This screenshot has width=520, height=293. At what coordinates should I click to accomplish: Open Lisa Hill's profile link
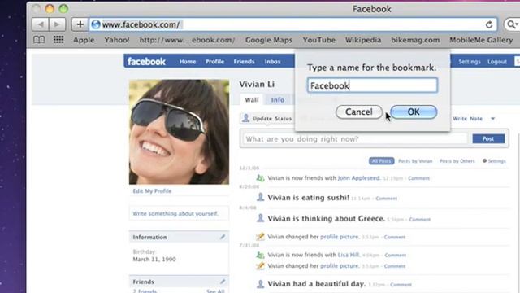349,255
